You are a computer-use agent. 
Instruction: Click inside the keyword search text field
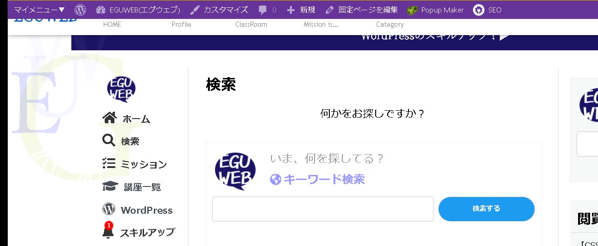coord(322,209)
